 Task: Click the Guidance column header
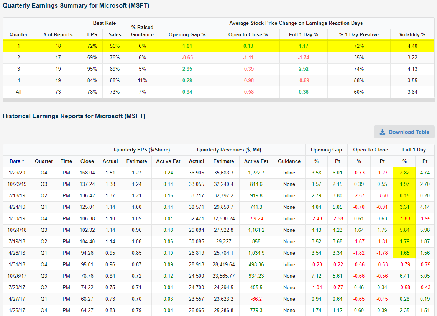coord(289,161)
